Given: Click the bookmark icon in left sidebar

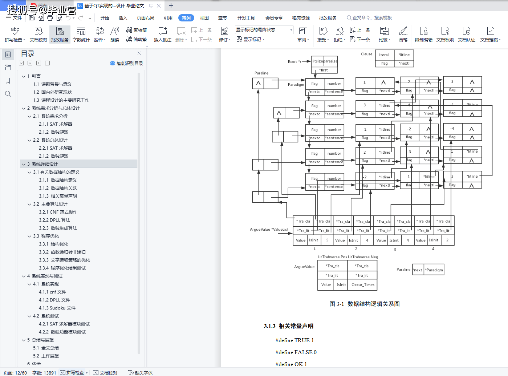Looking at the screenshot, I should tap(8, 81).
